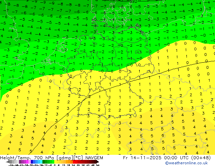The height and width of the screenshot is (166, 215).
Task: Click the 292 contour label at the map top
Action: (133, 1)
